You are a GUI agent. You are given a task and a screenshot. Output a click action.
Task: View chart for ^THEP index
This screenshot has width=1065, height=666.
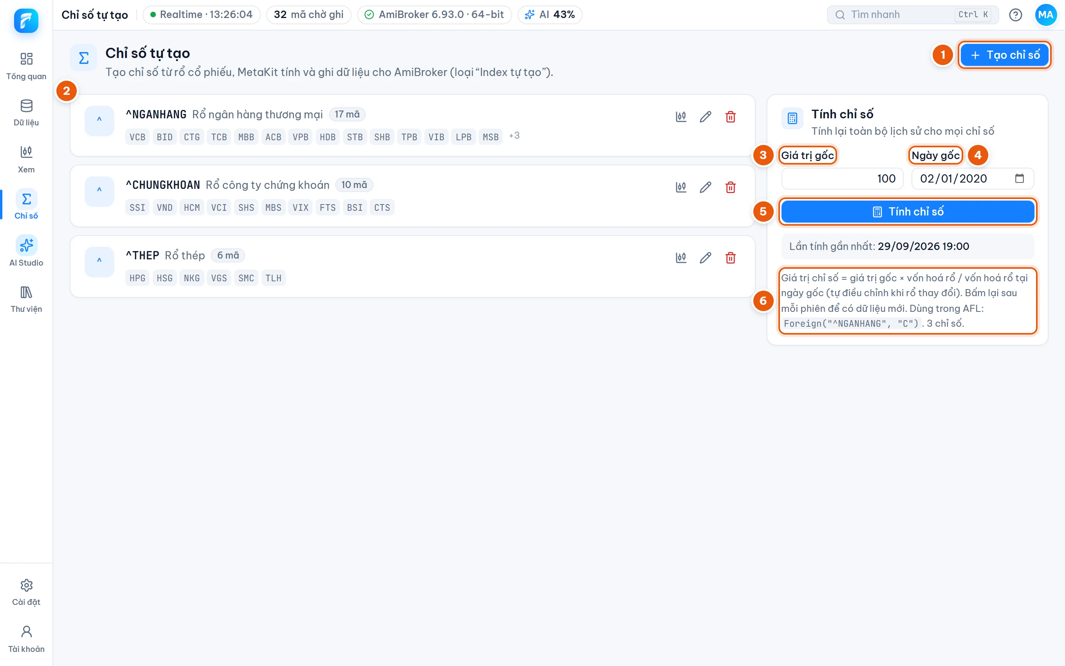(681, 258)
